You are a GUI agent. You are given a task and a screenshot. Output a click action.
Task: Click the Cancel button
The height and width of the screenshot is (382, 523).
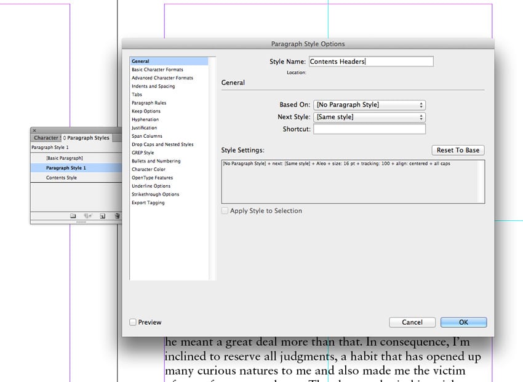[x=412, y=322]
